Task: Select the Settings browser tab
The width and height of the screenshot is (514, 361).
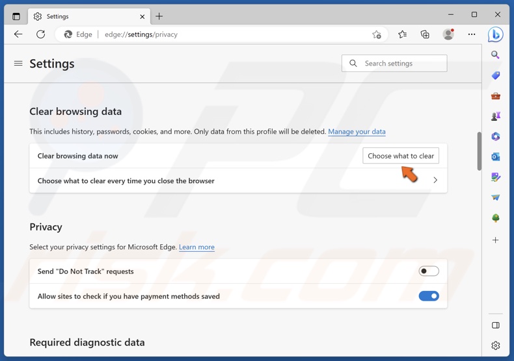Action: [x=89, y=16]
